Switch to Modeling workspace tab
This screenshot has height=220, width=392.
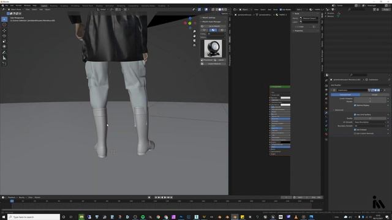[53, 5]
